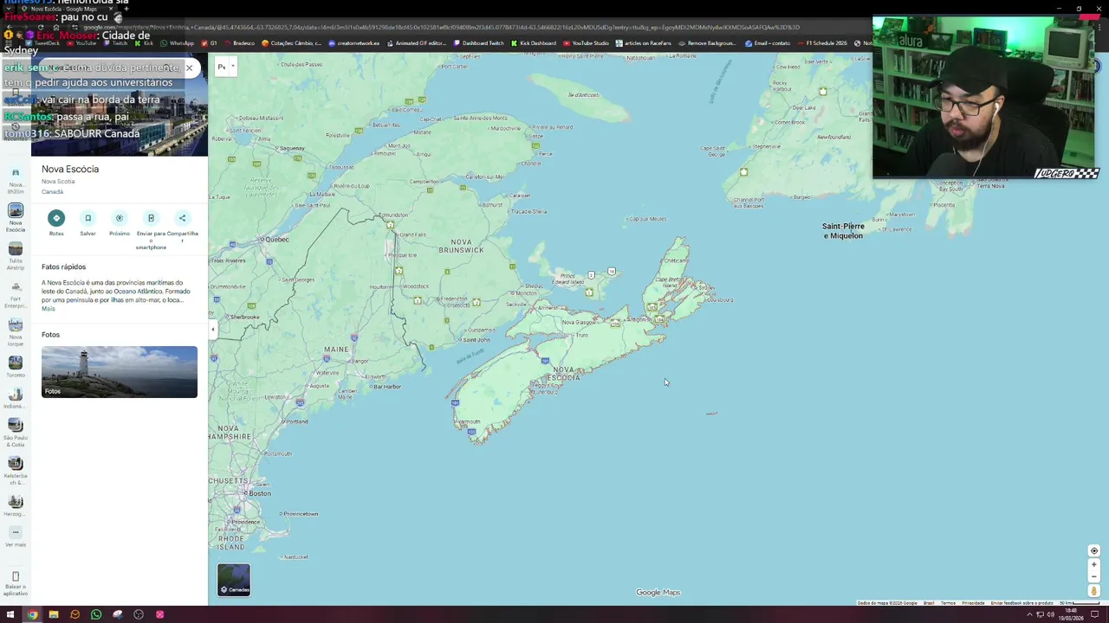
Task: Click the NOVA BRUNSWICK map label
Action: (x=462, y=246)
